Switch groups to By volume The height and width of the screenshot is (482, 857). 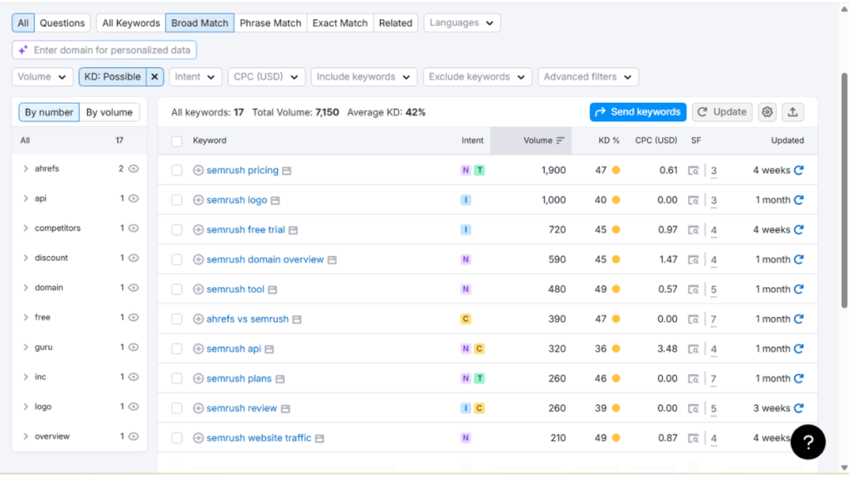(110, 113)
